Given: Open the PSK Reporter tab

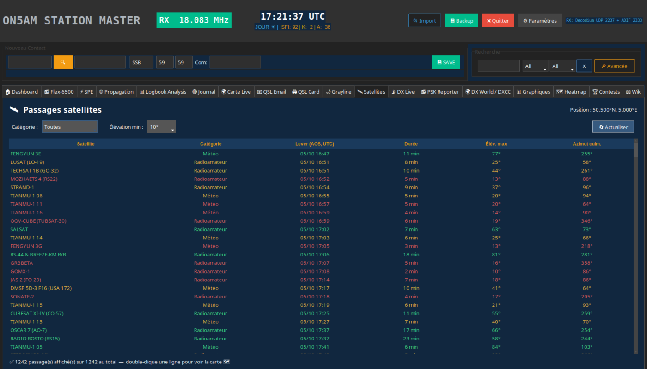Looking at the screenshot, I should click(x=440, y=92).
